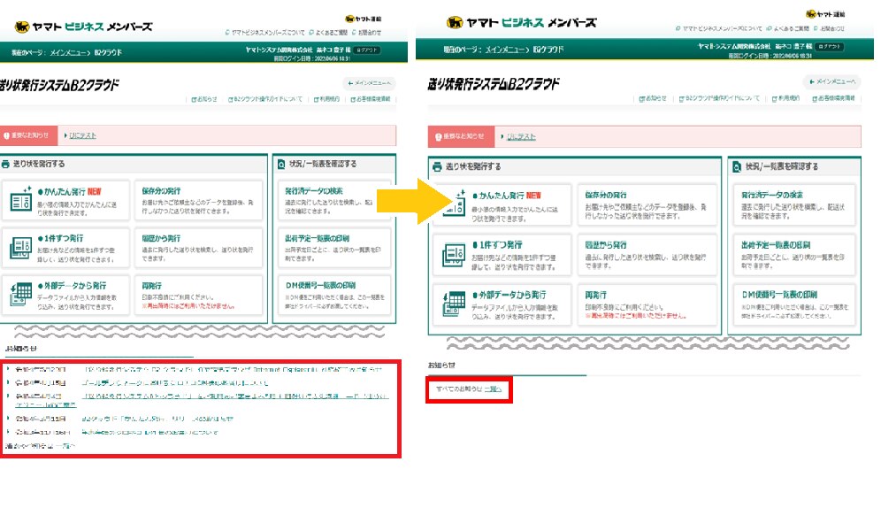Image resolution: width=881 pixels, height=508 pixels.
Task: Open 利用規約 link in left screenshot
Action: click(326, 99)
